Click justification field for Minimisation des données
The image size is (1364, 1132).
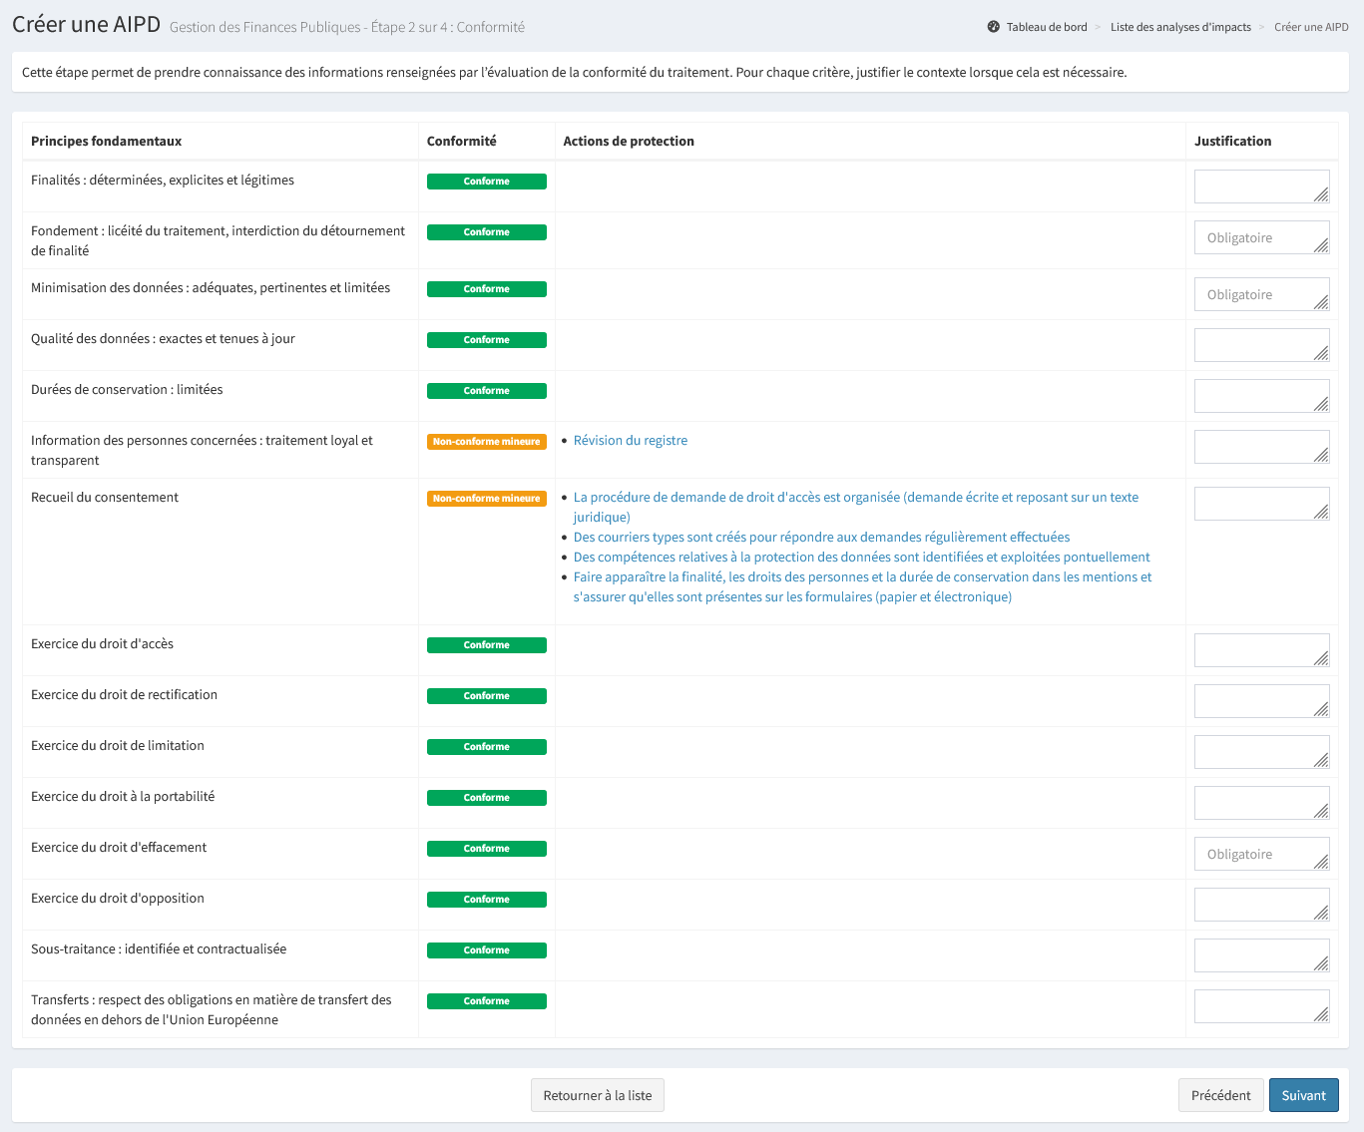pos(1260,294)
